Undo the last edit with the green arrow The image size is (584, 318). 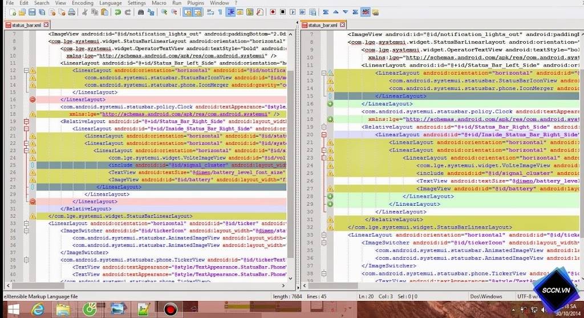coord(118,13)
